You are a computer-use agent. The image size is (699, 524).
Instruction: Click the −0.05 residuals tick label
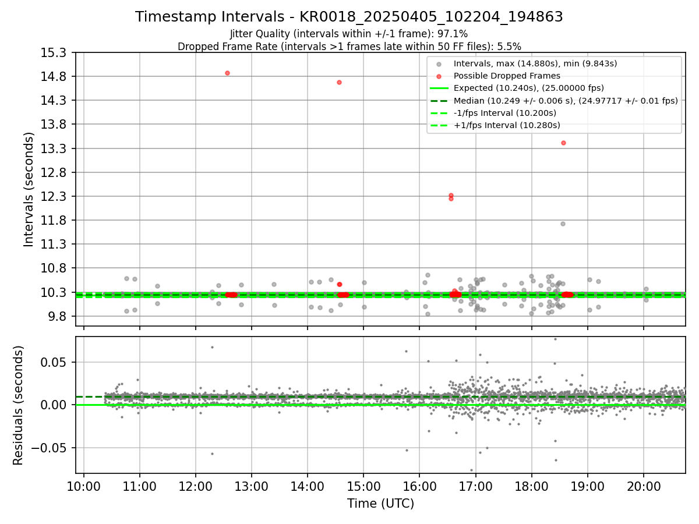pyautogui.click(x=48, y=448)
